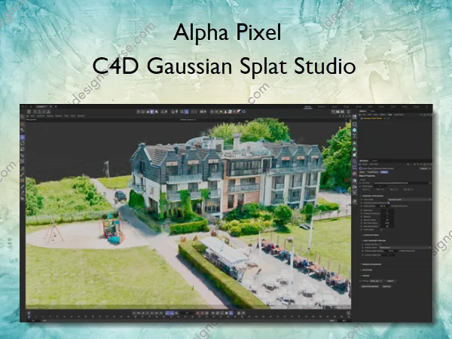
Task: Open the Tags menu in Objects manager
Action: point(389,115)
